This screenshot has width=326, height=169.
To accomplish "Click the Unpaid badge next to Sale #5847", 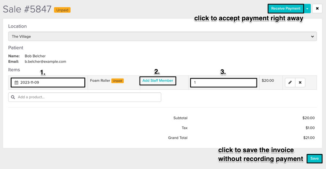I will (x=62, y=10).
